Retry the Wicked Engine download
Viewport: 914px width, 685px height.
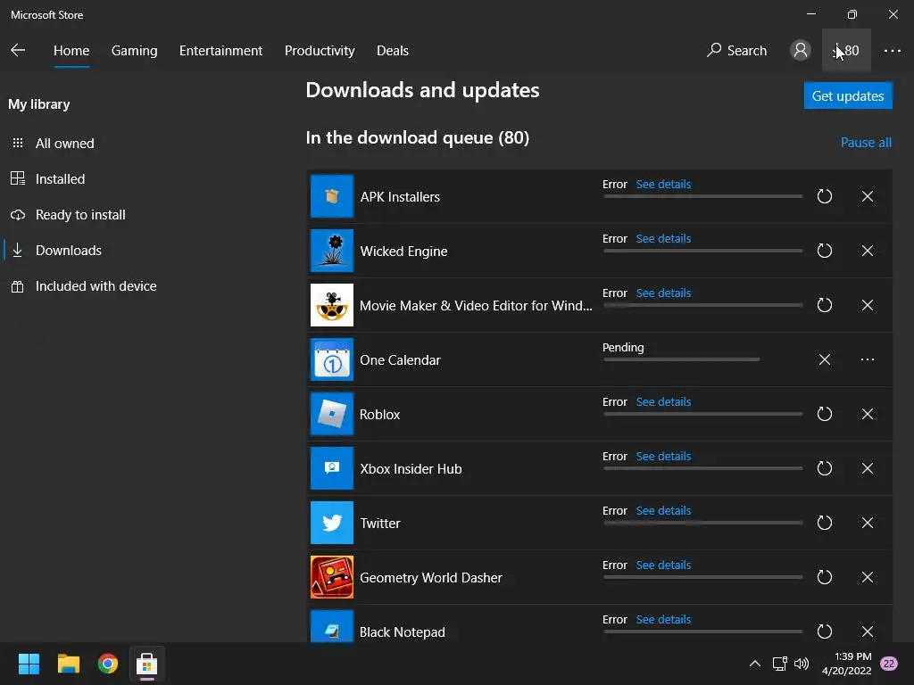click(824, 251)
